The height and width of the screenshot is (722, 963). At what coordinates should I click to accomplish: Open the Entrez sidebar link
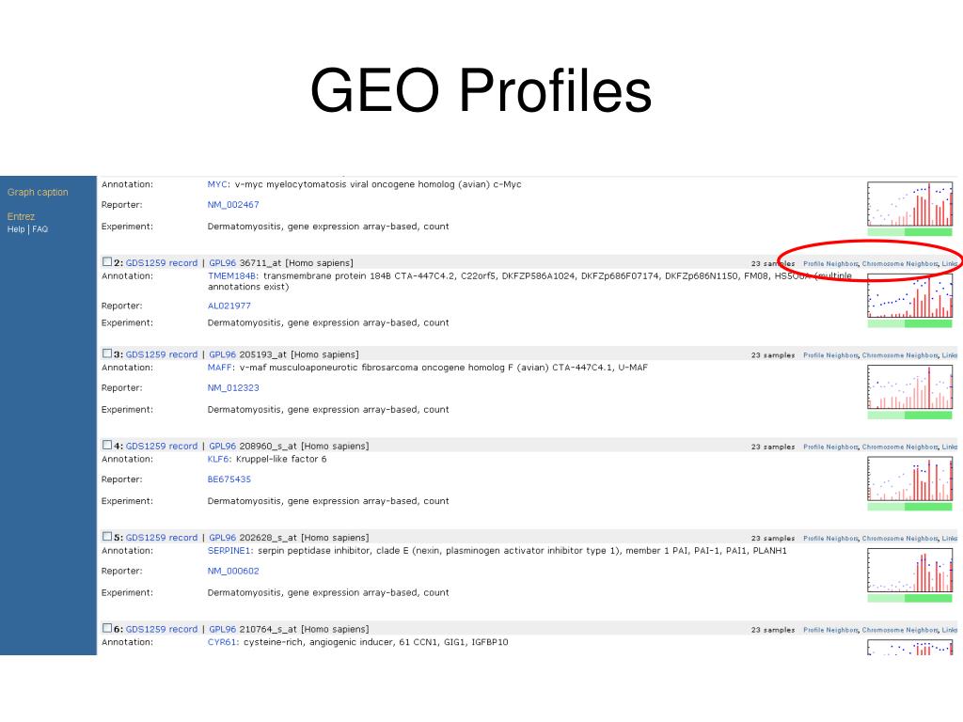(21, 216)
